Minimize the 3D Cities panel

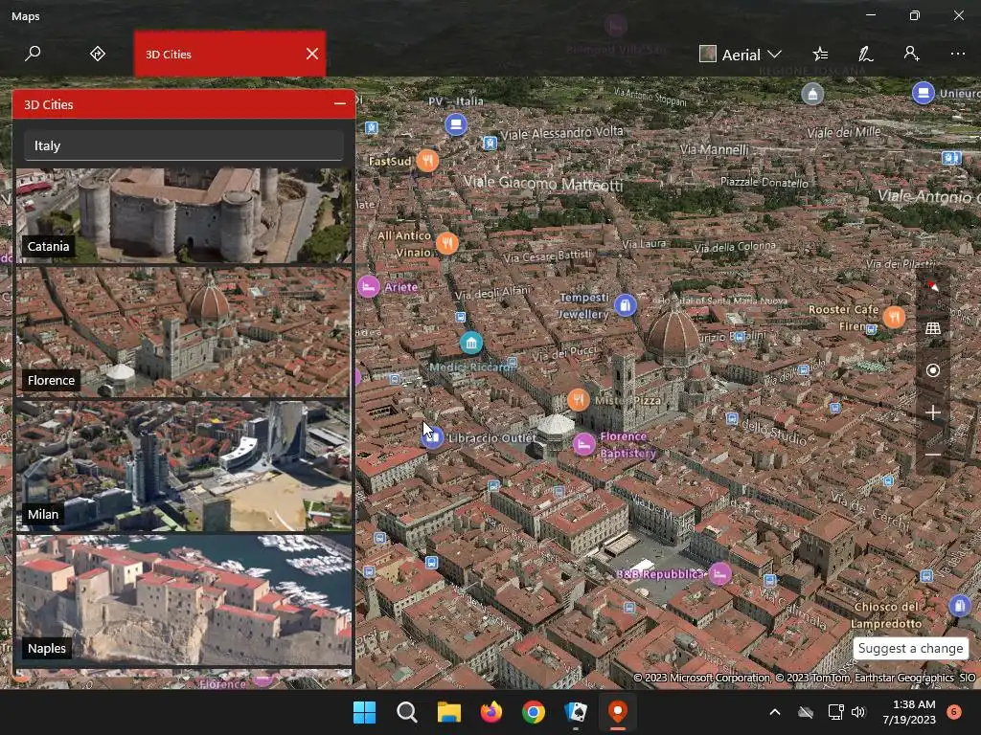340,103
